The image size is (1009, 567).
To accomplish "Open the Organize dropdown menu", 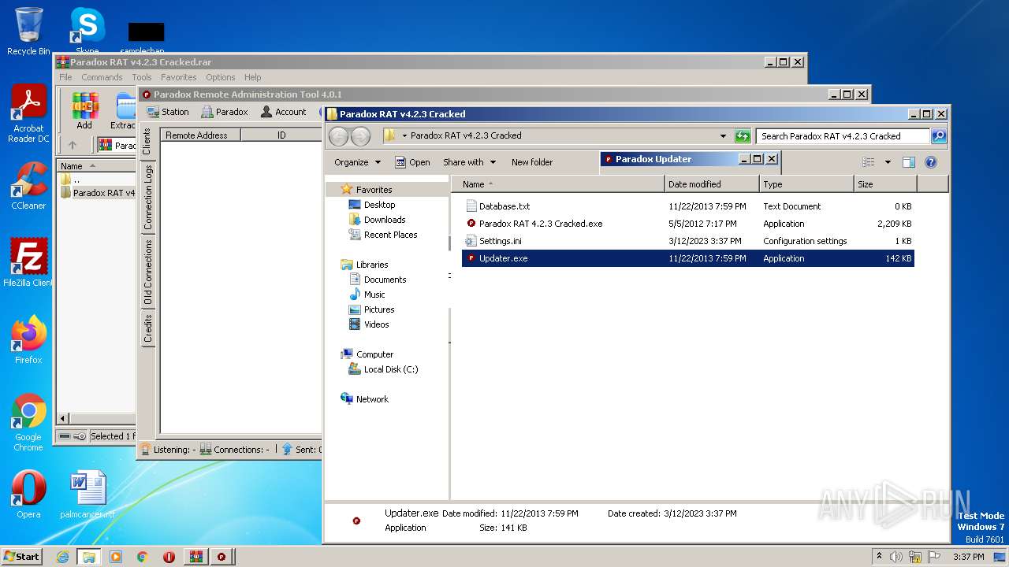I will [x=357, y=162].
